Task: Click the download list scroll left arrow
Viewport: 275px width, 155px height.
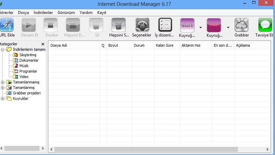Action: click(51, 150)
